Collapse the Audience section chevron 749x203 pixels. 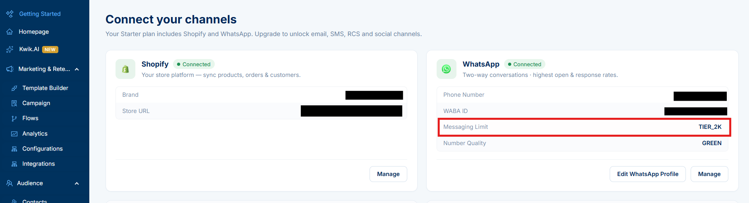coord(77,184)
